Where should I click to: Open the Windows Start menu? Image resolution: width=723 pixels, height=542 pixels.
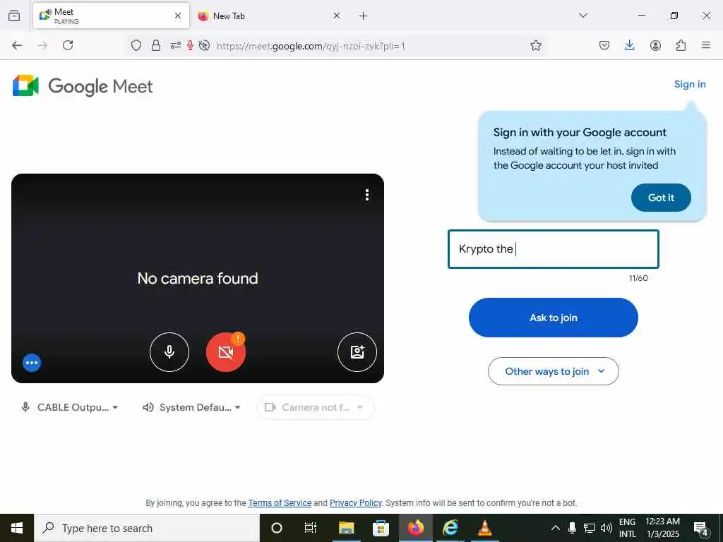pyautogui.click(x=17, y=528)
